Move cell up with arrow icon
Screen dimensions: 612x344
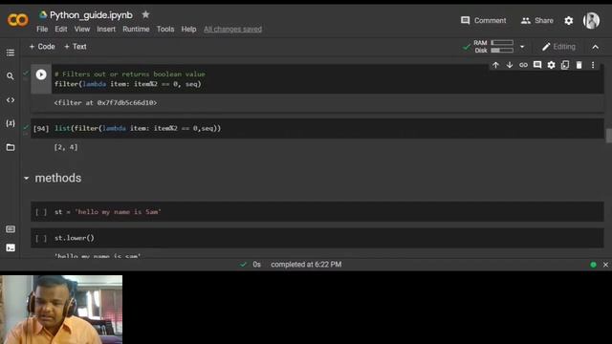point(495,65)
